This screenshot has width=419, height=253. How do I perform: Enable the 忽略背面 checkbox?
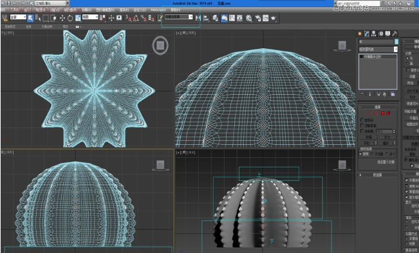coord(362,126)
